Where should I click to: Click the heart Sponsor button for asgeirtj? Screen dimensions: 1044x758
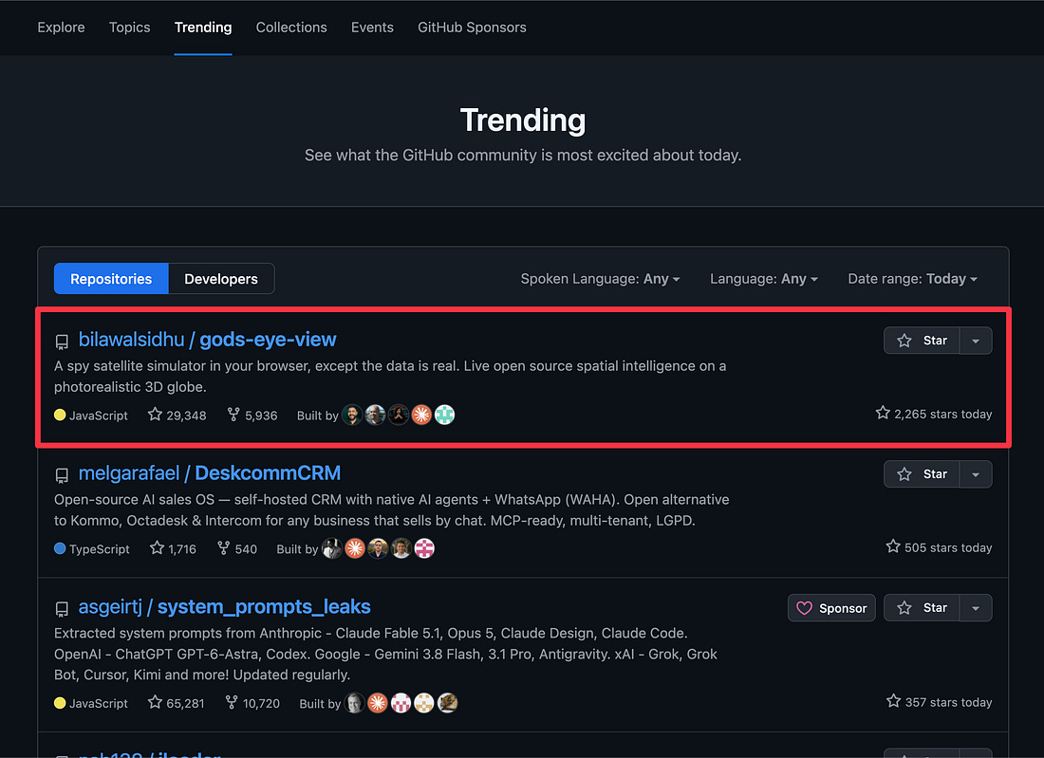tap(831, 607)
